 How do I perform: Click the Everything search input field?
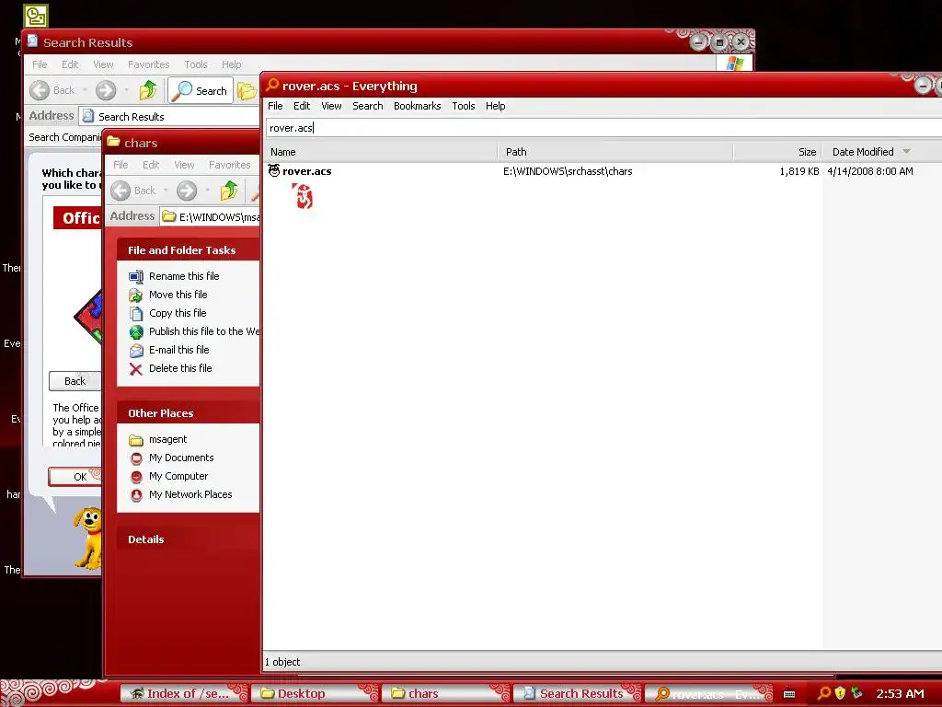603,128
